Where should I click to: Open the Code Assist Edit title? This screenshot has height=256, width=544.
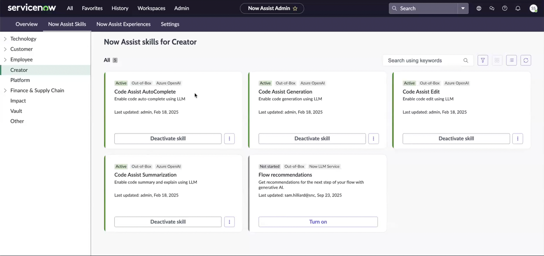[x=421, y=92]
